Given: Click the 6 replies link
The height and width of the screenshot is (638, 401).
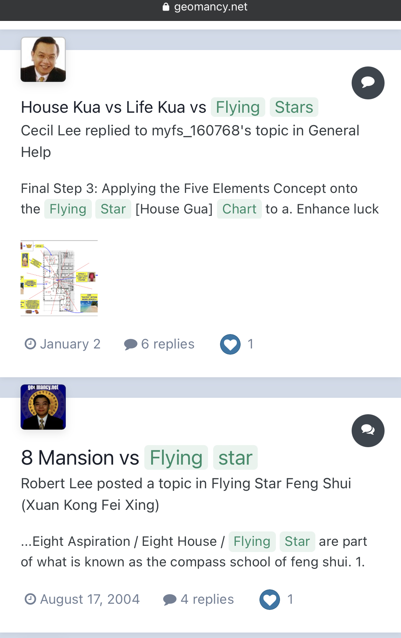Looking at the screenshot, I should coord(168,344).
